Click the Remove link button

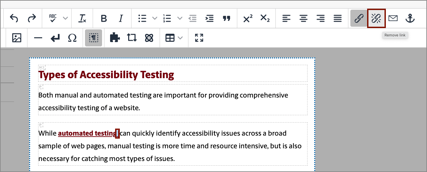coord(376,18)
